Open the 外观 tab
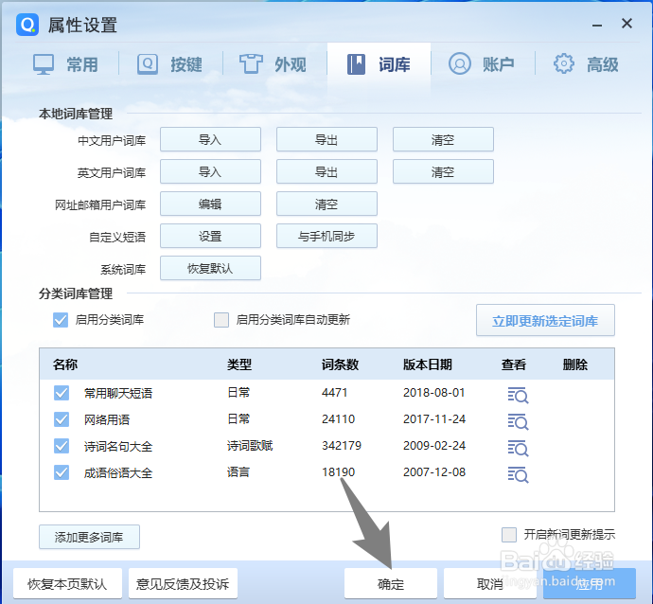Screen dimensions: 653x604 click(x=274, y=64)
